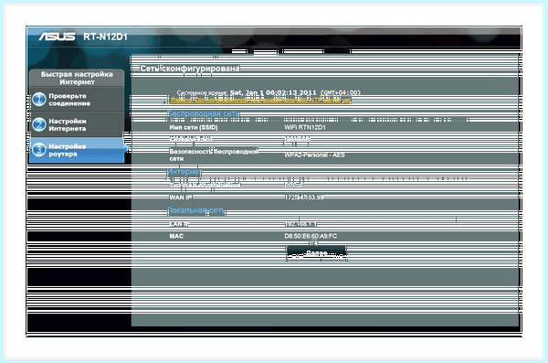Select step 1 numbered circle icon
The width and height of the screenshot is (548, 363).
click(39, 100)
